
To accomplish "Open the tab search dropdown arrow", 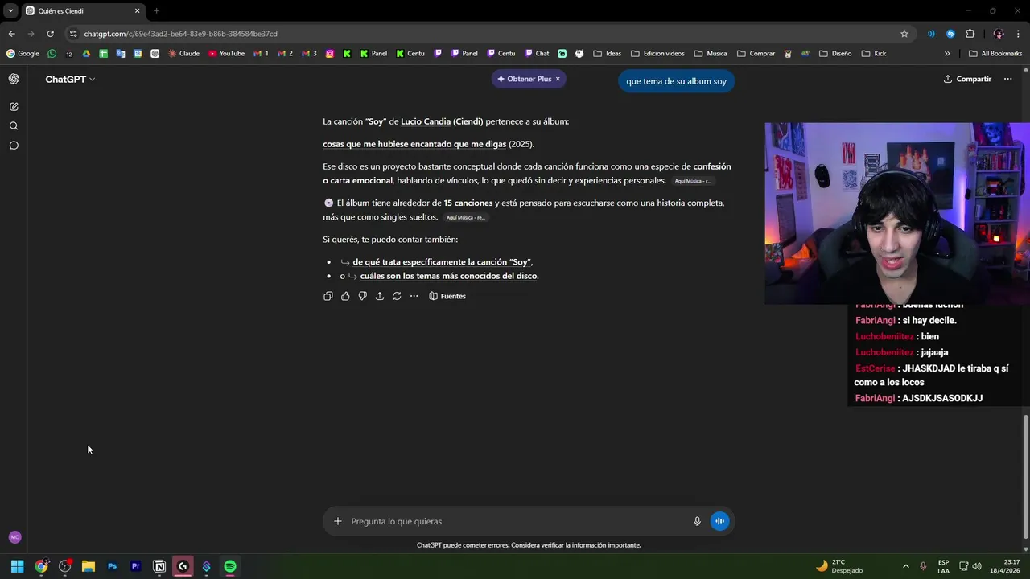I will (x=10, y=10).
